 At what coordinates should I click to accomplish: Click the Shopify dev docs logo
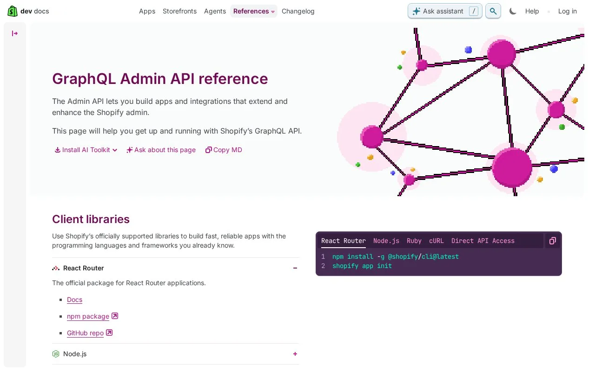28,11
